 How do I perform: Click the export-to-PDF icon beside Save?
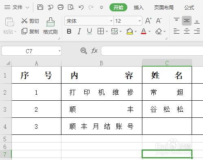tap(50, 7)
